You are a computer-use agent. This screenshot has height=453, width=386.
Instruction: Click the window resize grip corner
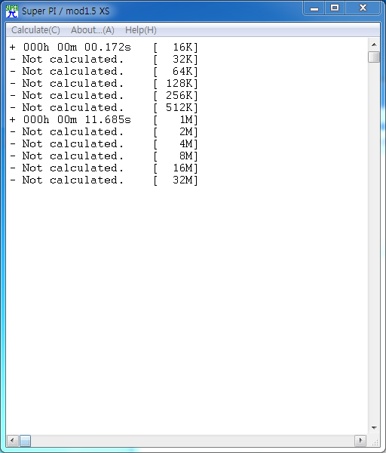click(x=375, y=442)
